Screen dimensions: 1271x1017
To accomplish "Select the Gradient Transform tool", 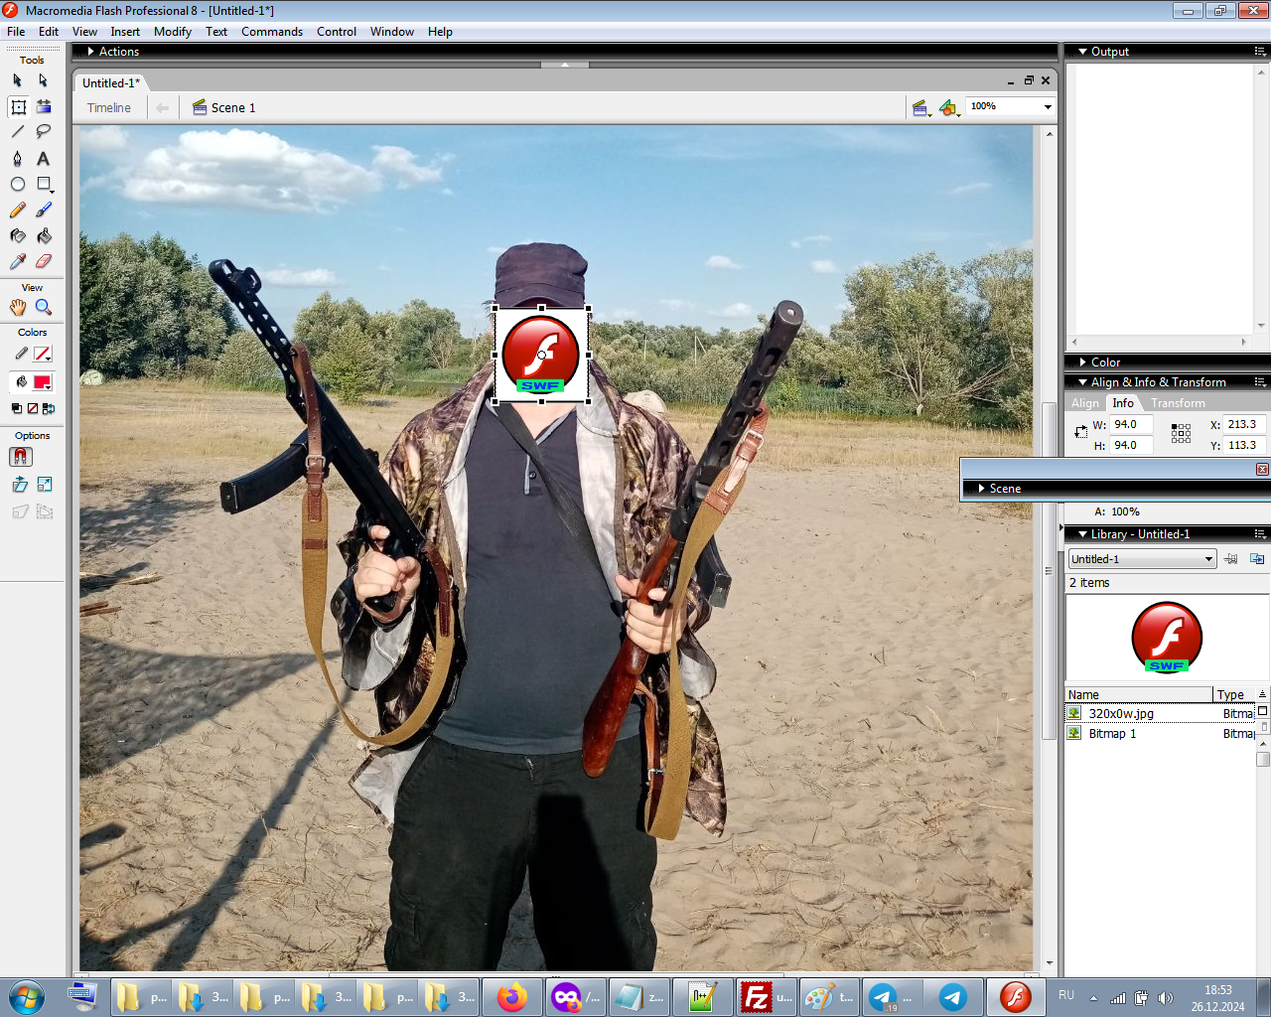I will (44, 106).
